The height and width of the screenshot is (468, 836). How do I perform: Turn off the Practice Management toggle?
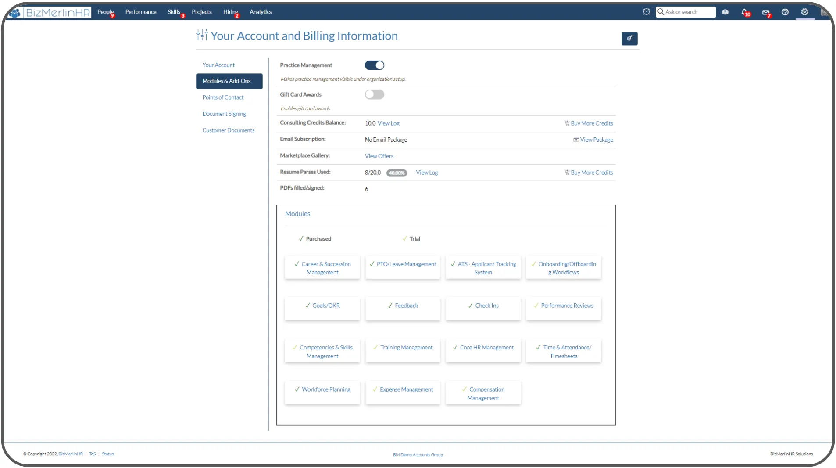coord(375,65)
